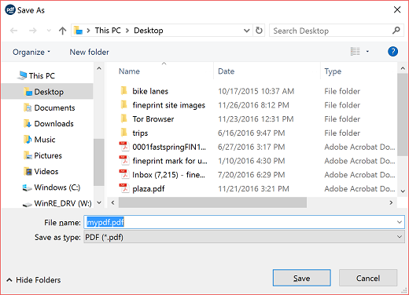
Task: Click horizontal scroll right arrow
Action: click(x=391, y=202)
